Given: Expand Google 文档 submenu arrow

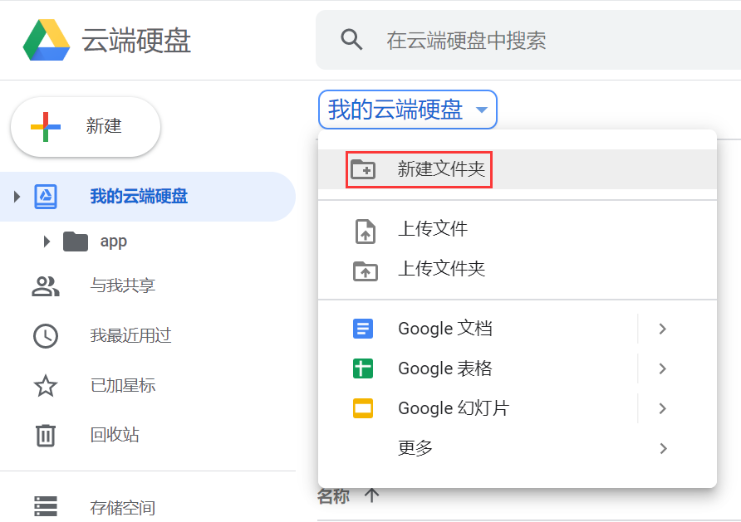Looking at the screenshot, I should click(663, 329).
